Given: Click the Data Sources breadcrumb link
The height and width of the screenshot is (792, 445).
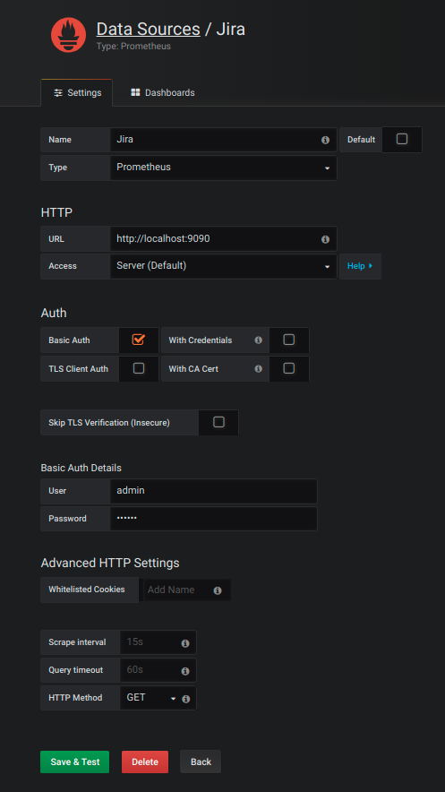Looking at the screenshot, I should tap(149, 30).
